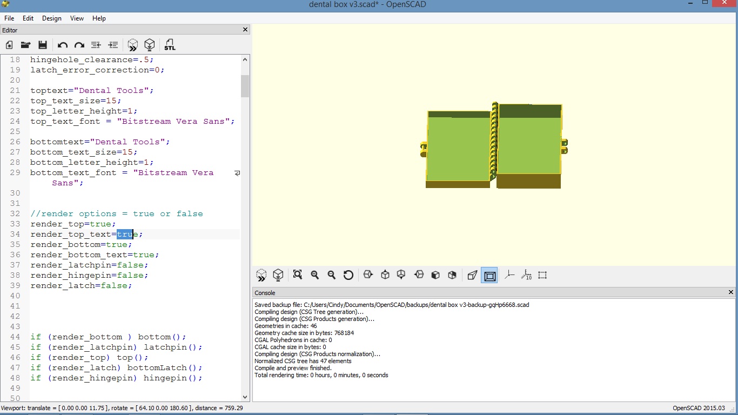Click the viewer toolbar Preview icon
This screenshot has height=415, width=738.
[x=261, y=276]
